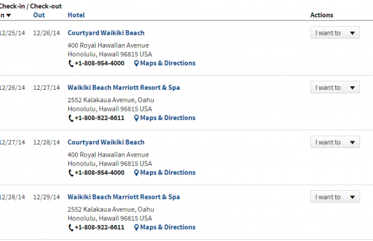Click phone icon beside +1-808-922-6611 in last row
Image resolution: width=373 pixels, height=241 pixels.
71,228
